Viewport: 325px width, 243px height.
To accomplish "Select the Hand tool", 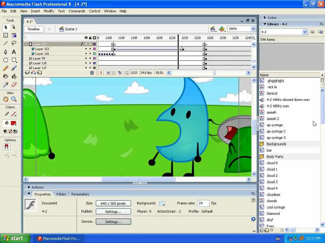I will tap(6, 99).
